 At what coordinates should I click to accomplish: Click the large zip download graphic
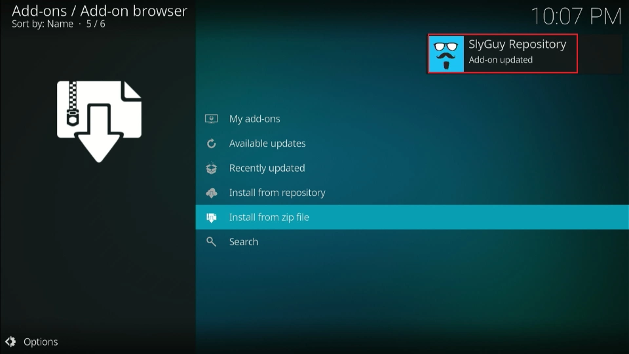pyautogui.click(x=99, y=121)
